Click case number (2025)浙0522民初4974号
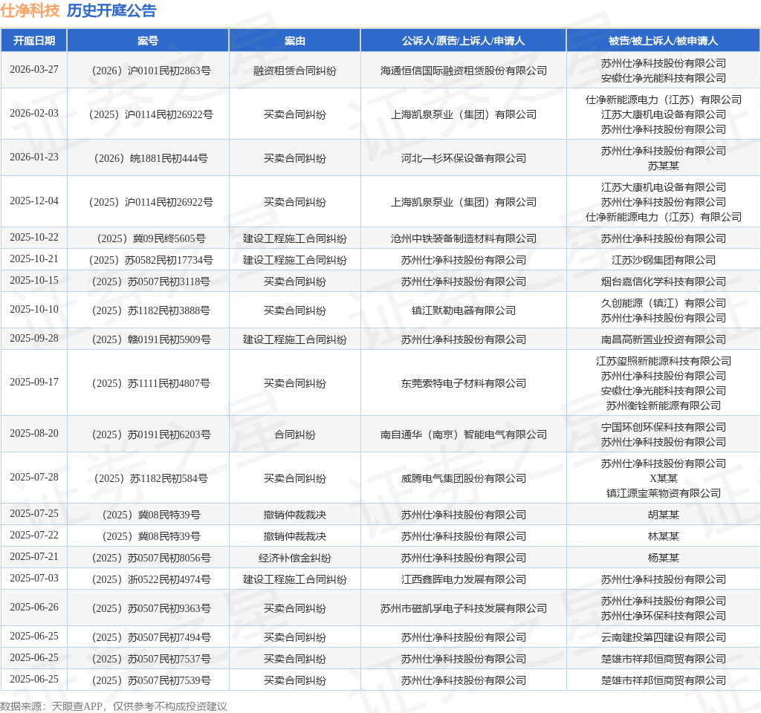Viewport: 761px width, 713px height. [x=151, y=579]
